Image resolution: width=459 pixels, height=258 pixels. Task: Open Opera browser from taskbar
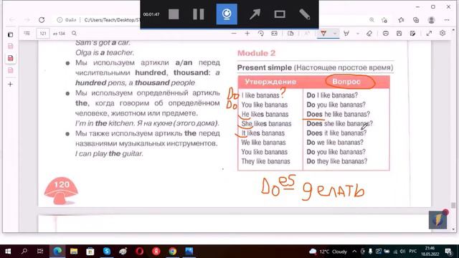click(140, 252)
